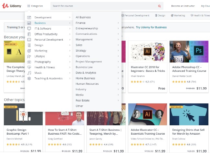The height and width of the screenshot is (153, 210).
Task: Expand Finance subcategory chevron
Action: 118,23
